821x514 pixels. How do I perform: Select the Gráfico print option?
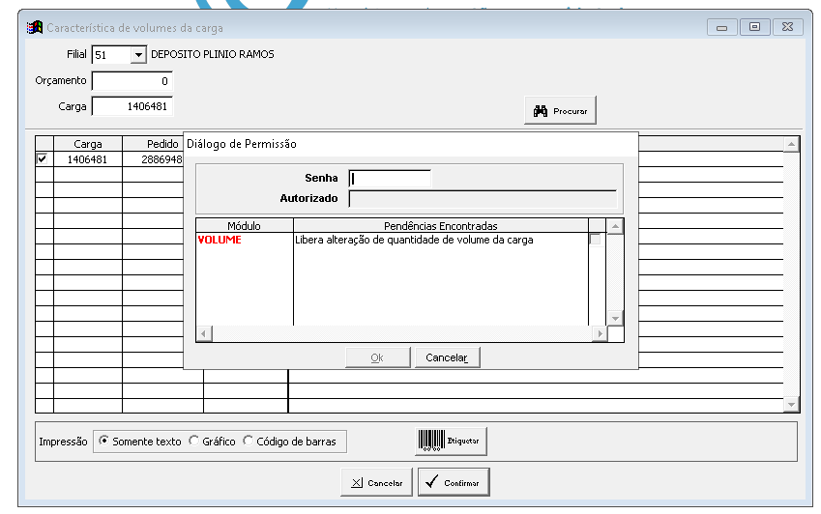pyautogui.click(x=194, y=442)
